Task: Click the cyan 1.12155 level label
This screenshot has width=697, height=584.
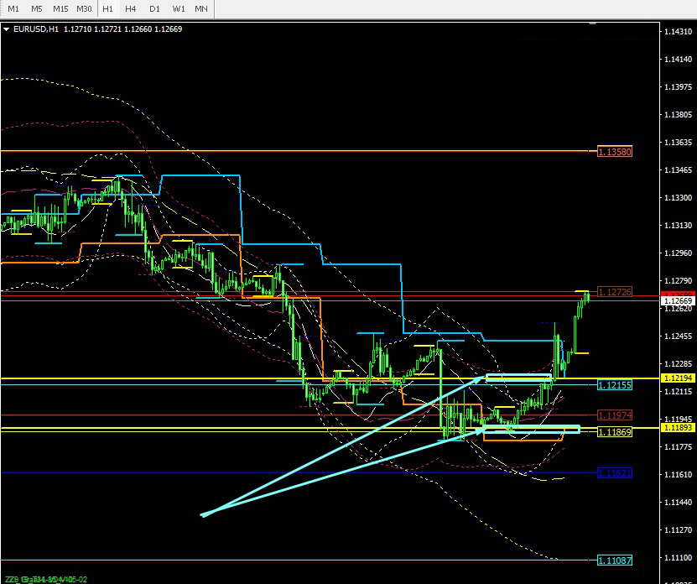Action: (615, 384)
